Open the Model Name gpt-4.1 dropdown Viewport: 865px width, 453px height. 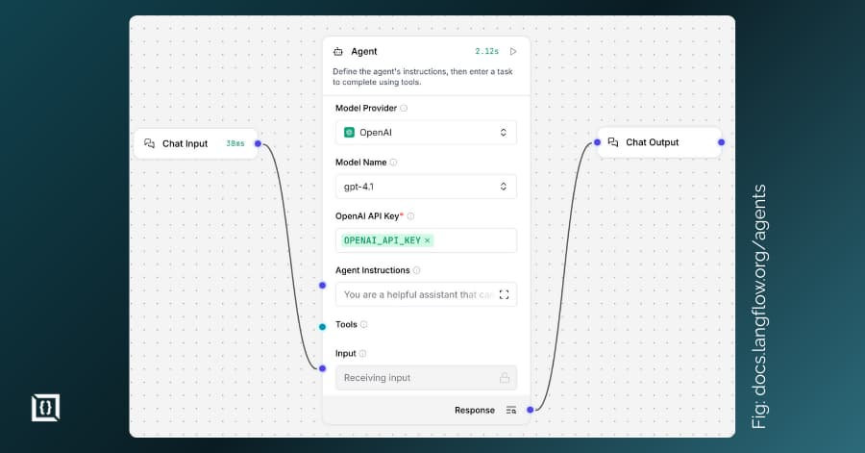click(x=426, y=187)
